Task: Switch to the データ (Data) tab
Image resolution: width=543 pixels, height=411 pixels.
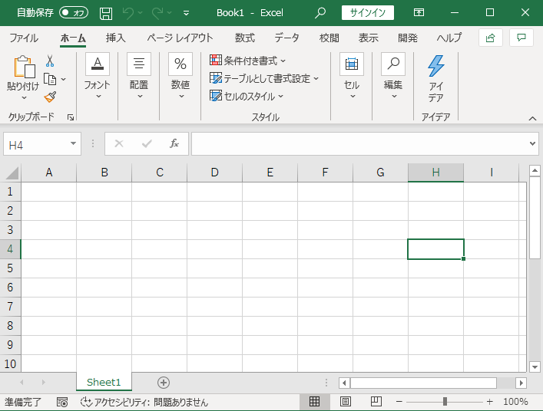Action: 286,38
